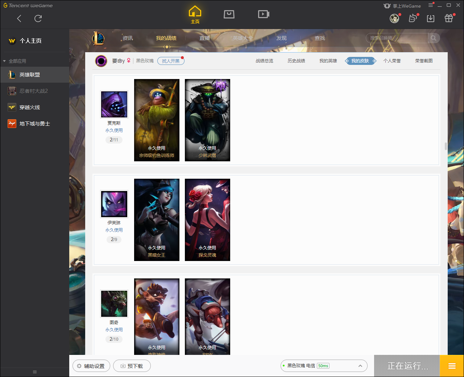Open the 探戈灵魂 skin card
The image size is (464, 377).
pyautogui.click(x=207, y=220)
